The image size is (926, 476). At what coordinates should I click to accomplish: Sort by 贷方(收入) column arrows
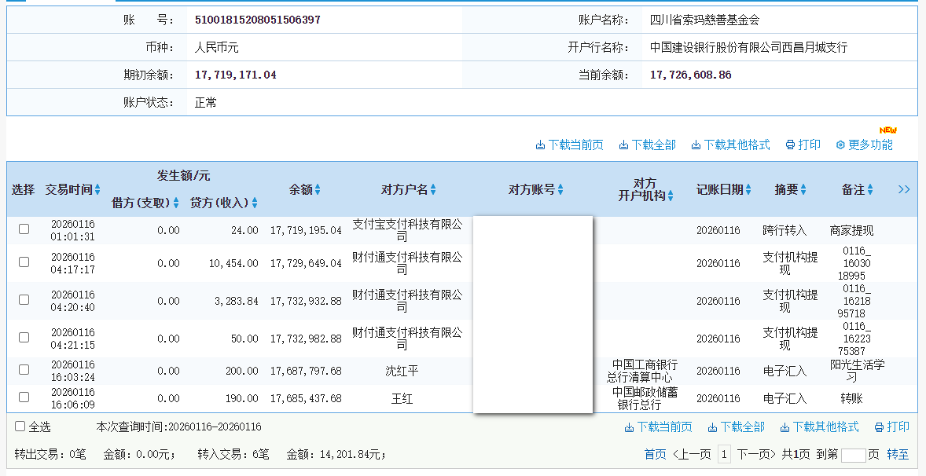click(x=255, y=203)
